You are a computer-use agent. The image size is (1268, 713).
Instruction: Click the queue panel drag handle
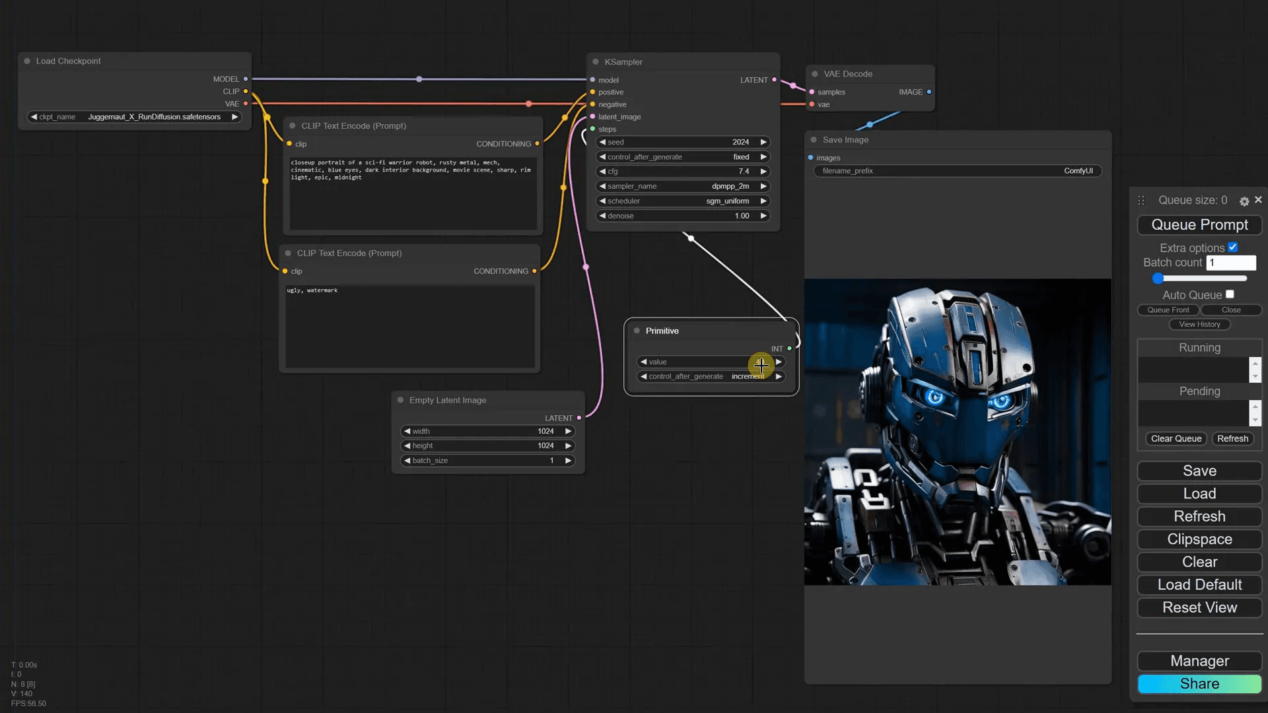(x=1141, y=200)
